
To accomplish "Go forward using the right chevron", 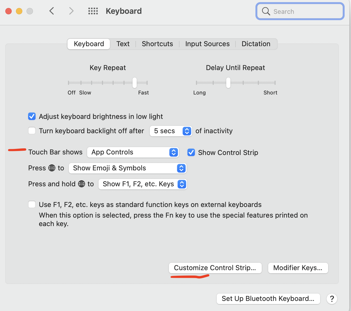I will (71, 11).
